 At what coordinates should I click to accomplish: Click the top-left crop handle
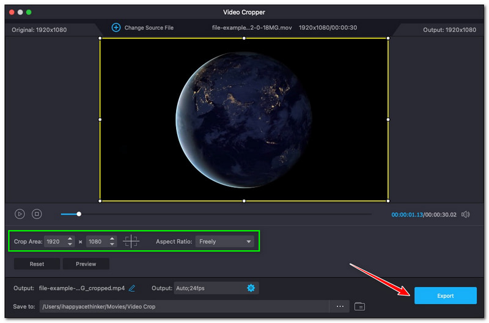click(x=100, y=38)
